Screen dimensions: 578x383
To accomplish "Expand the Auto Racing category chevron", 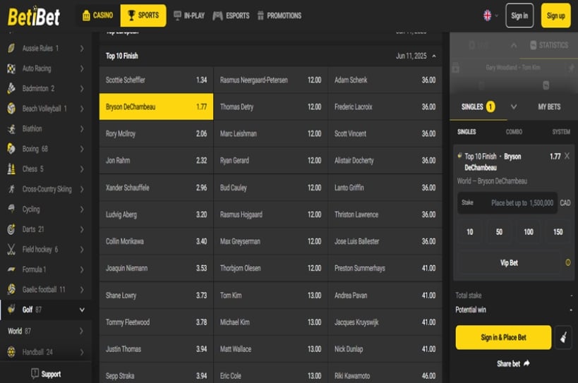I will tap(82, 68).
